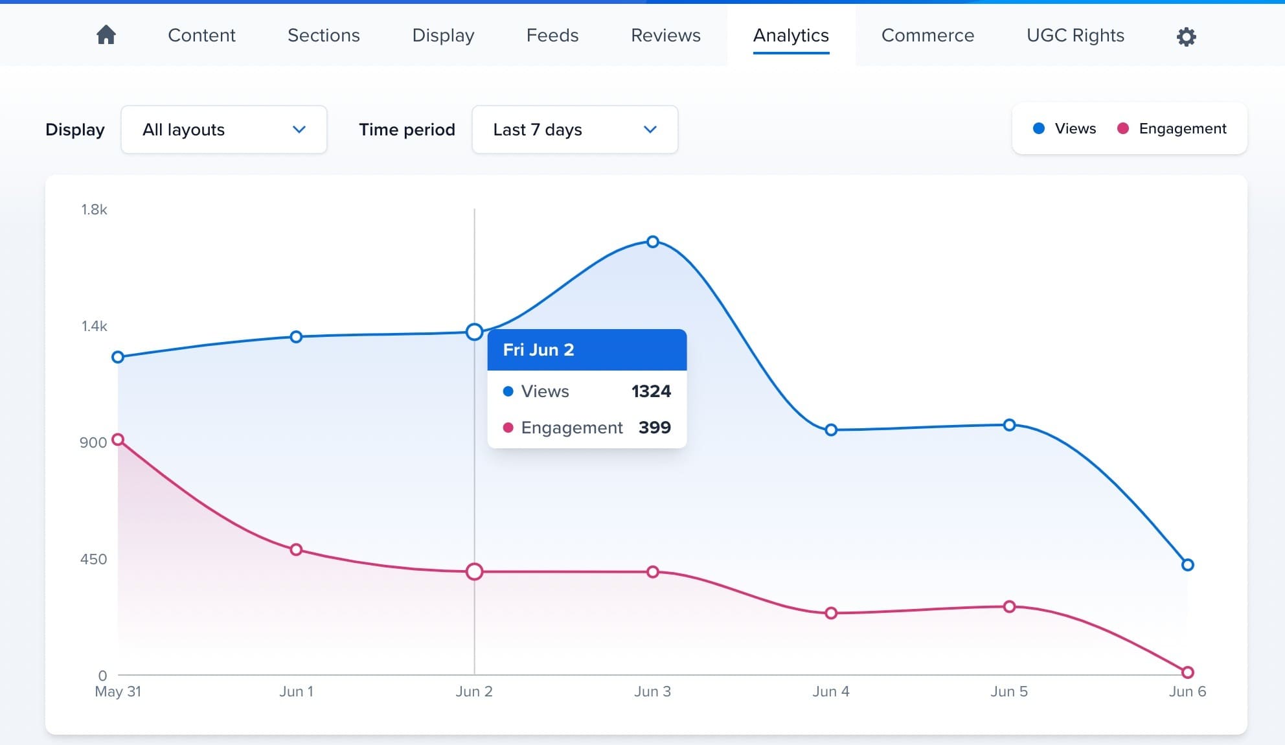This screenshot has height=745, width=1285.
Task: Click the Jun 4 Engagement data point
Action: 831,613
